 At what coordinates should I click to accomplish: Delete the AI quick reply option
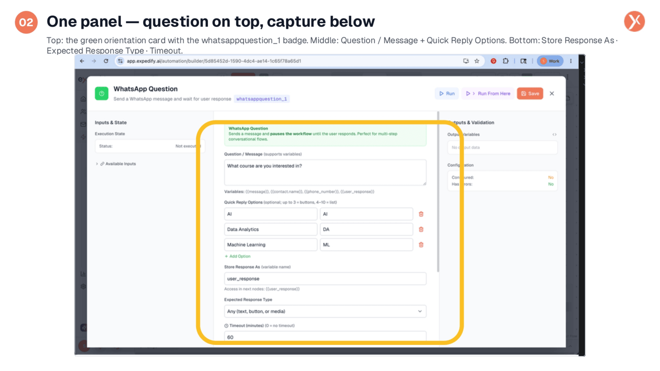pos(421,214)
